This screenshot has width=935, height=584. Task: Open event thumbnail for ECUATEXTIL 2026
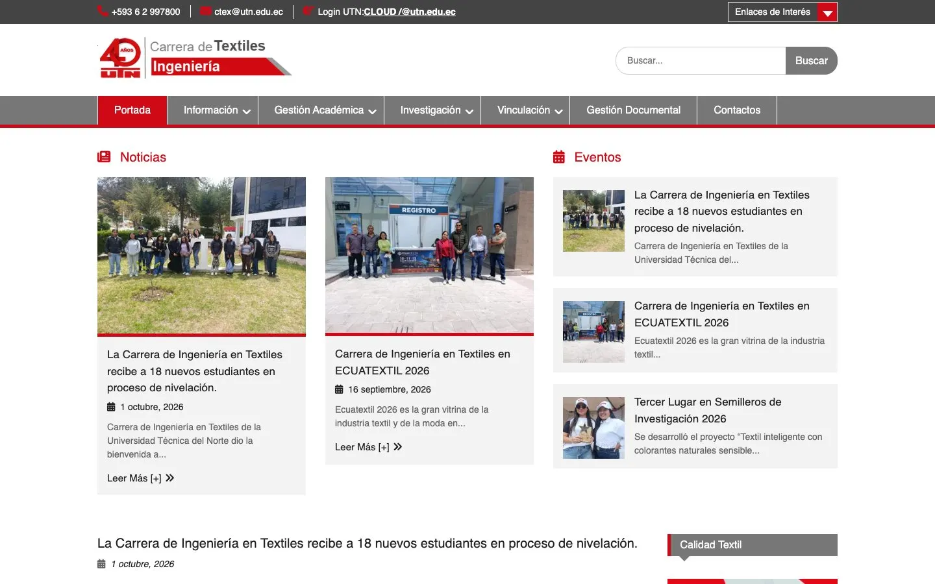tap(593, 332)
